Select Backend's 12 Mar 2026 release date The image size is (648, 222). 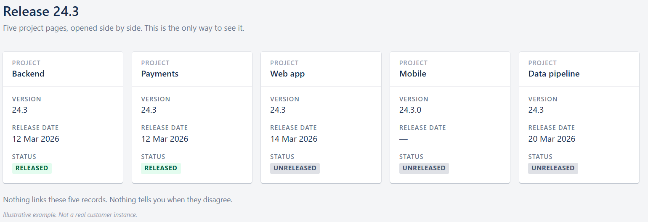(36, 139)
